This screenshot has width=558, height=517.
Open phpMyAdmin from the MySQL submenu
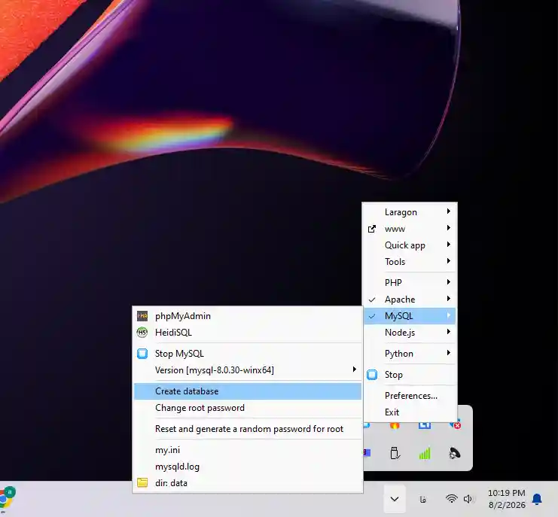[248, 316]
